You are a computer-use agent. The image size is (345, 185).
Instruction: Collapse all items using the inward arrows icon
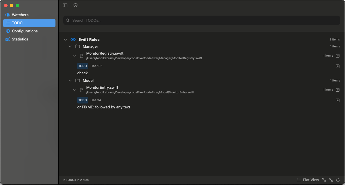pyautogui.click(x=331, y=180)
